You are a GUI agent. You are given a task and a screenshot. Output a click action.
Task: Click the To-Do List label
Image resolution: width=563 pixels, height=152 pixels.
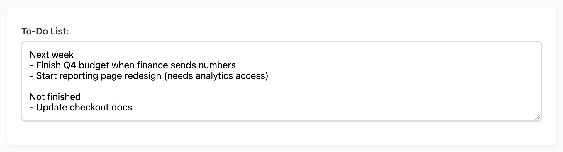(x=45, y=31)
